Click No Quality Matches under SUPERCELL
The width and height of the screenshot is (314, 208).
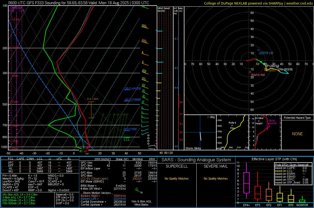[177, 179]
